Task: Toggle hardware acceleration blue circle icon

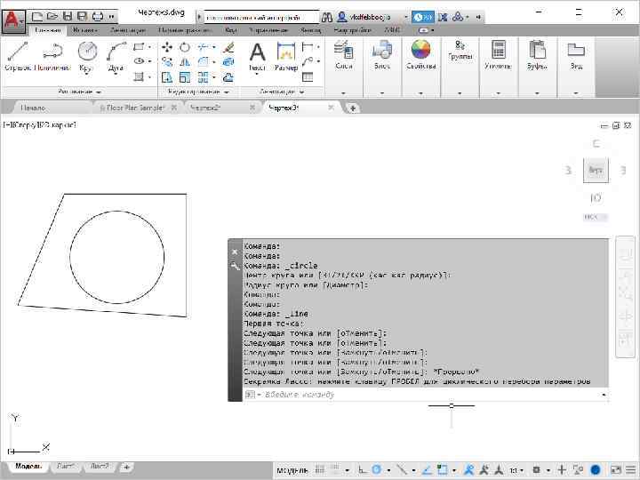Action: 596,470
